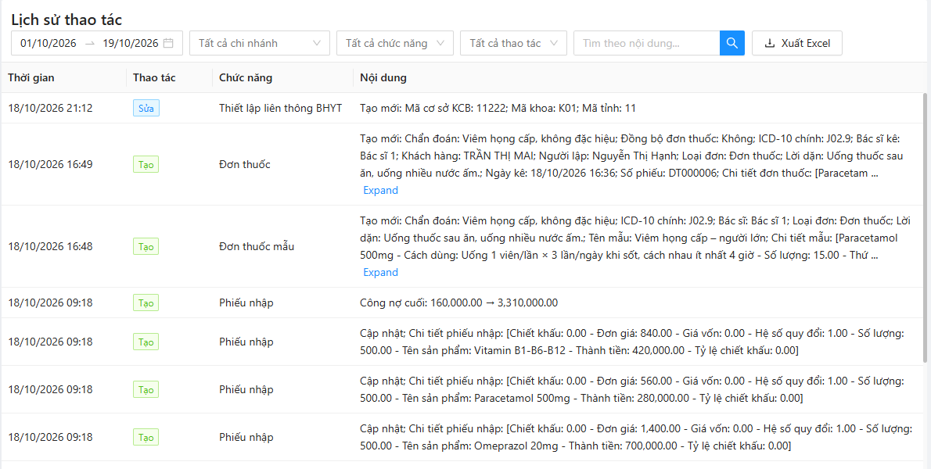Click the Tạo tag in Đơn thuốc row
Viewport: 931px width, 469px height.
tap(146, 164)
